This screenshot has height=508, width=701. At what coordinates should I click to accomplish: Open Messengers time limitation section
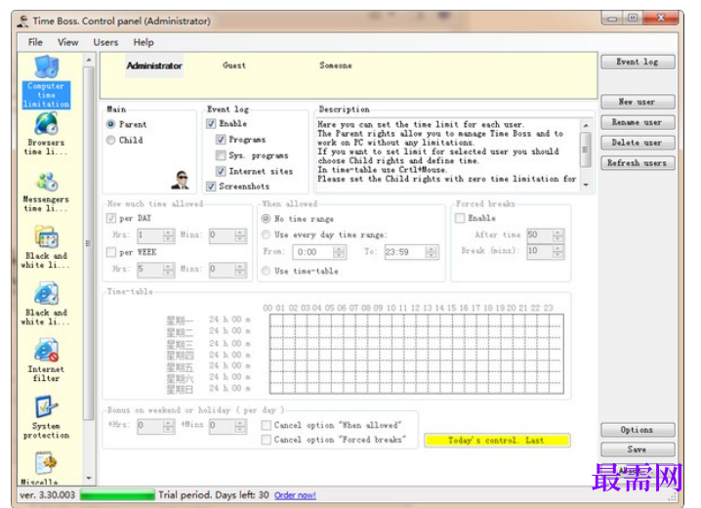(47, 192)
